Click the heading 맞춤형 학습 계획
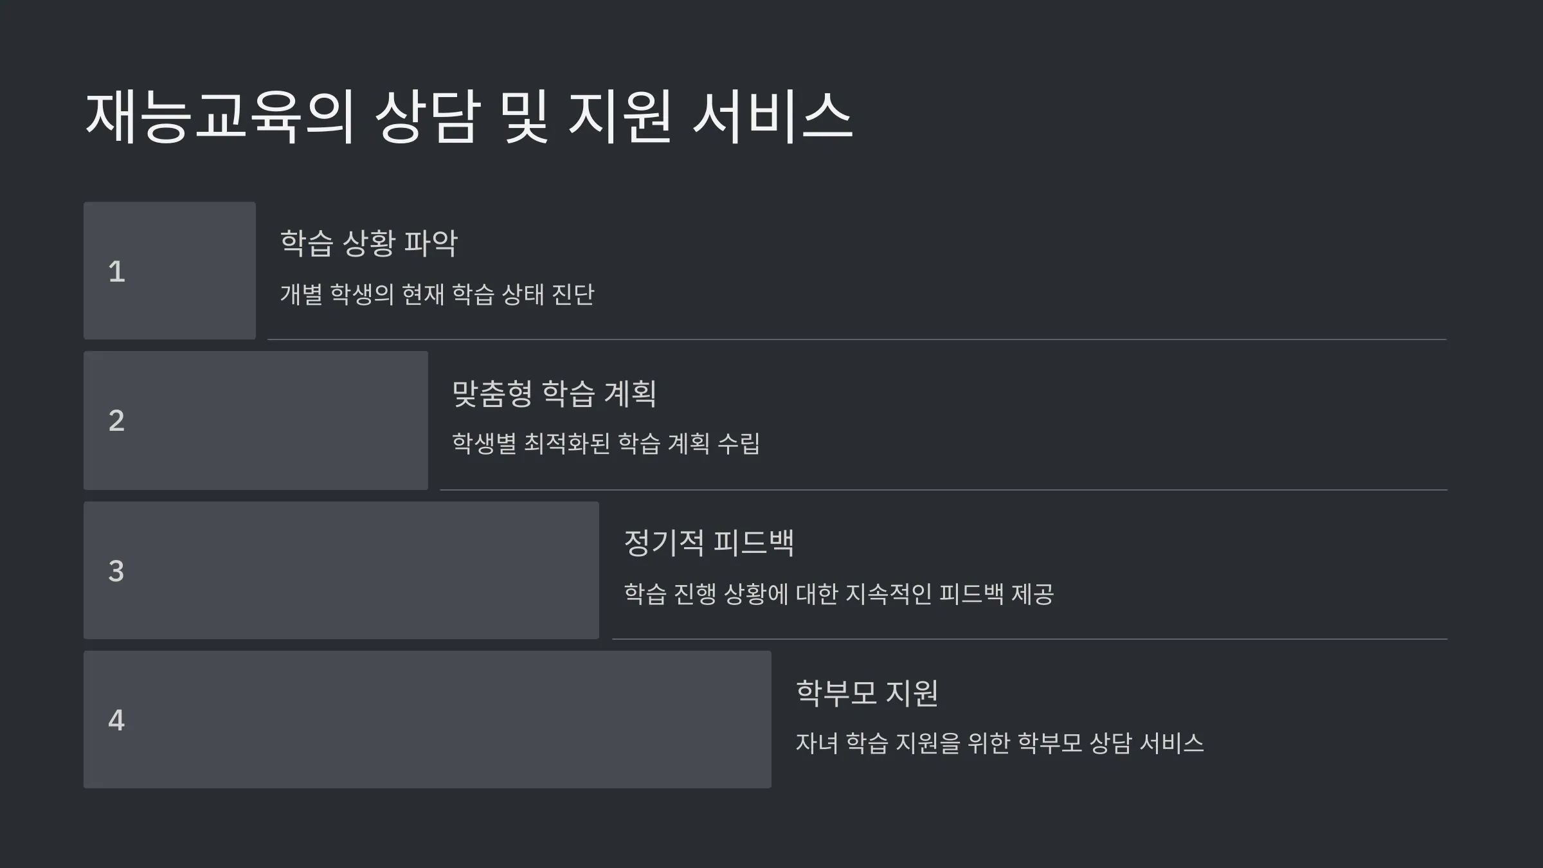Image resolution: width=1543 pixels, height=868 pixels. 554,393
